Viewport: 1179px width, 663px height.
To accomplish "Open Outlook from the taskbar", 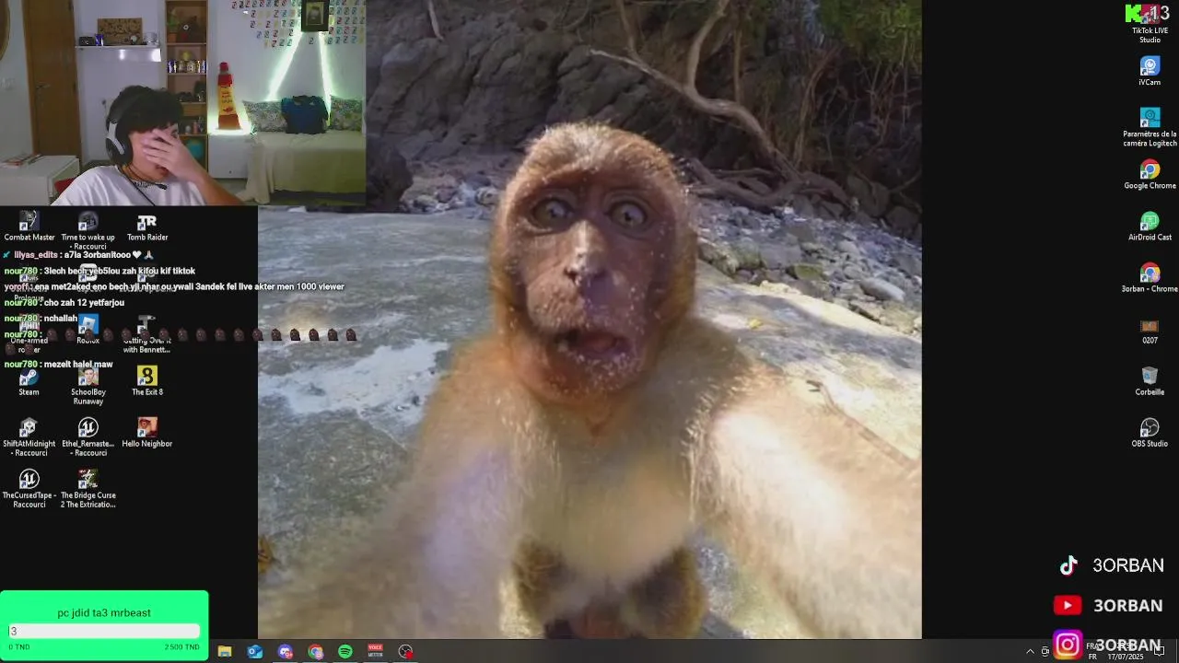I will coord(255,651).
